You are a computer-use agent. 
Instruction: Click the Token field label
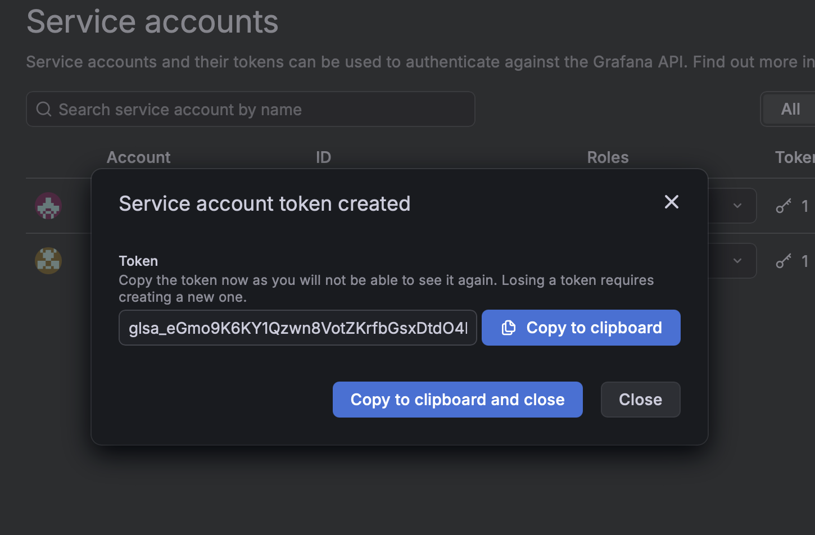138,261
